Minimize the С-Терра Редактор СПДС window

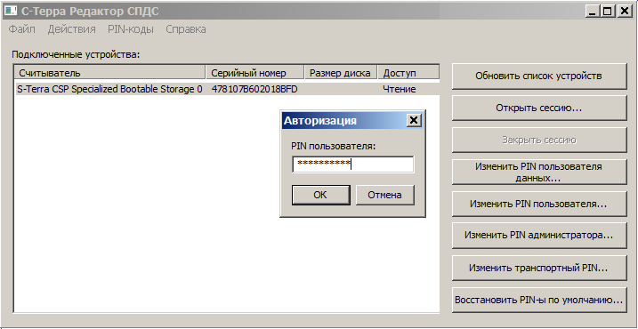coord(592,12)
